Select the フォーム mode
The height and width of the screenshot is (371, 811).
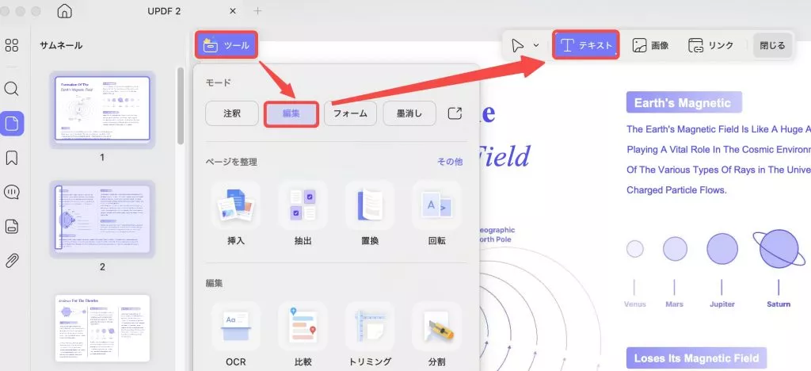point(350,113)
